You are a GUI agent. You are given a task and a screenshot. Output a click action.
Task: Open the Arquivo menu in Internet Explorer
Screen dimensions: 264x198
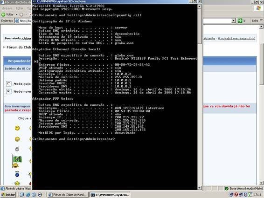[7, 8]
